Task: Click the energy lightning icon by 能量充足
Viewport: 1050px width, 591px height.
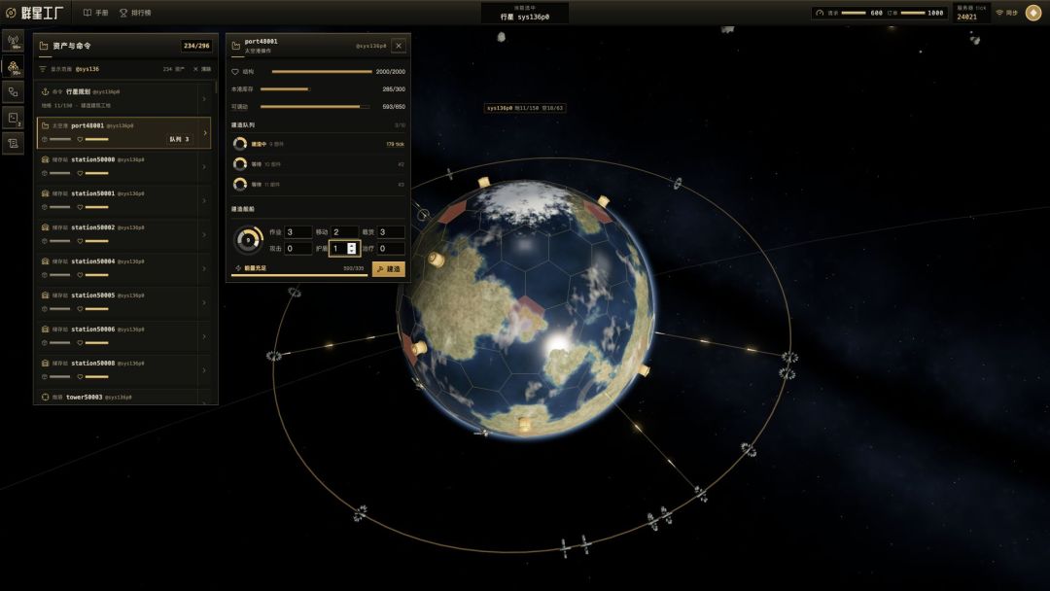Action: pyautogui.click(x=238, y=267)
